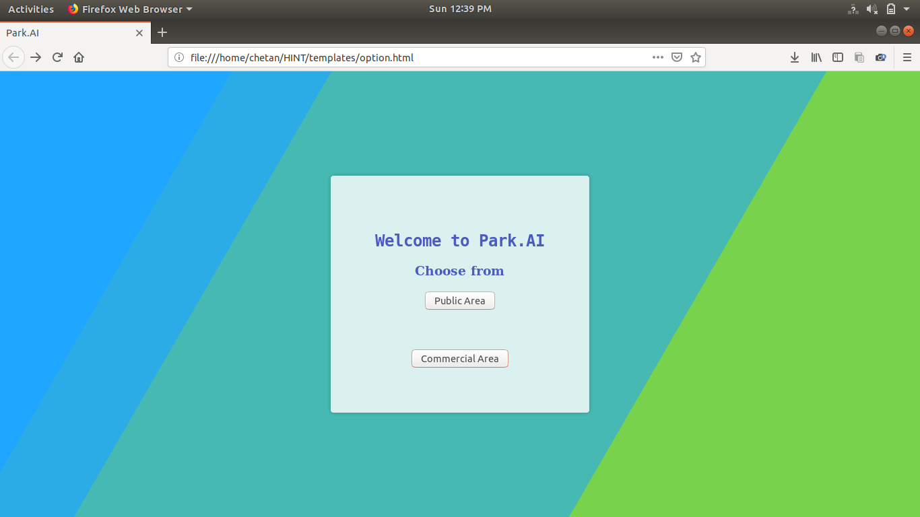Expand the Firefox Web Browser title menu
Viewport: 920px width, 517px height.
tap(130, 9)
